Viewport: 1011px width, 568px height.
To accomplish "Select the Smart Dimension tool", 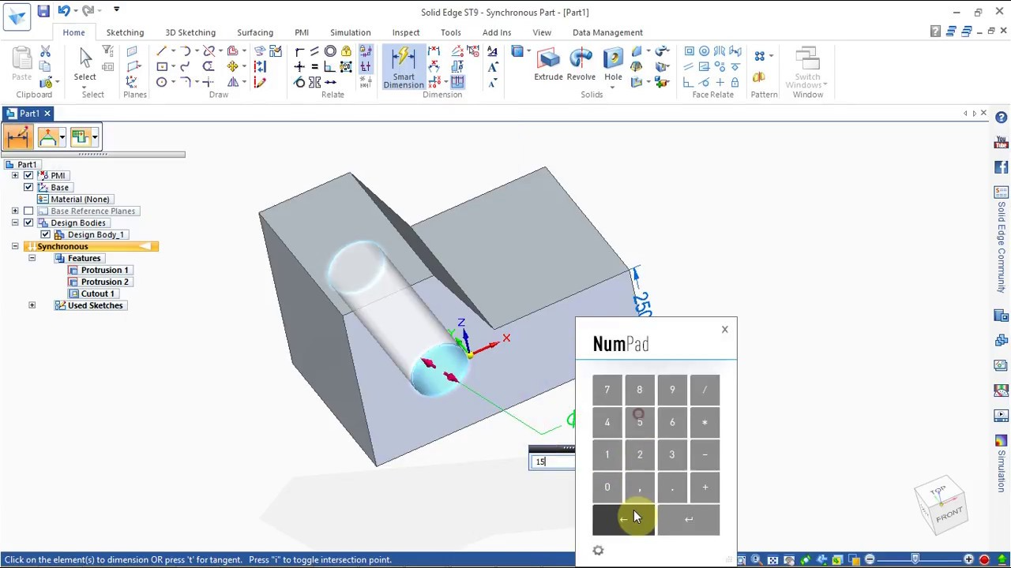I will (x=403, y=66).
